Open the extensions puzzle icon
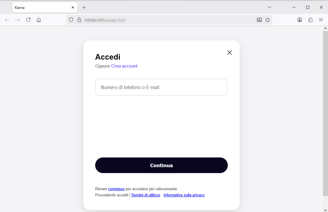The image size is (328, 212). point(310,20)
